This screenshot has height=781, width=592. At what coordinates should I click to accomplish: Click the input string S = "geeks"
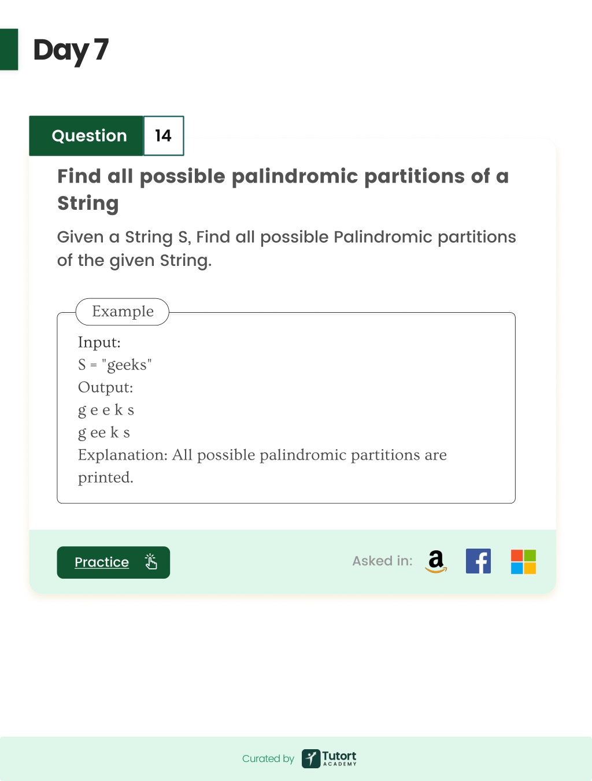(x=114, y=365)
